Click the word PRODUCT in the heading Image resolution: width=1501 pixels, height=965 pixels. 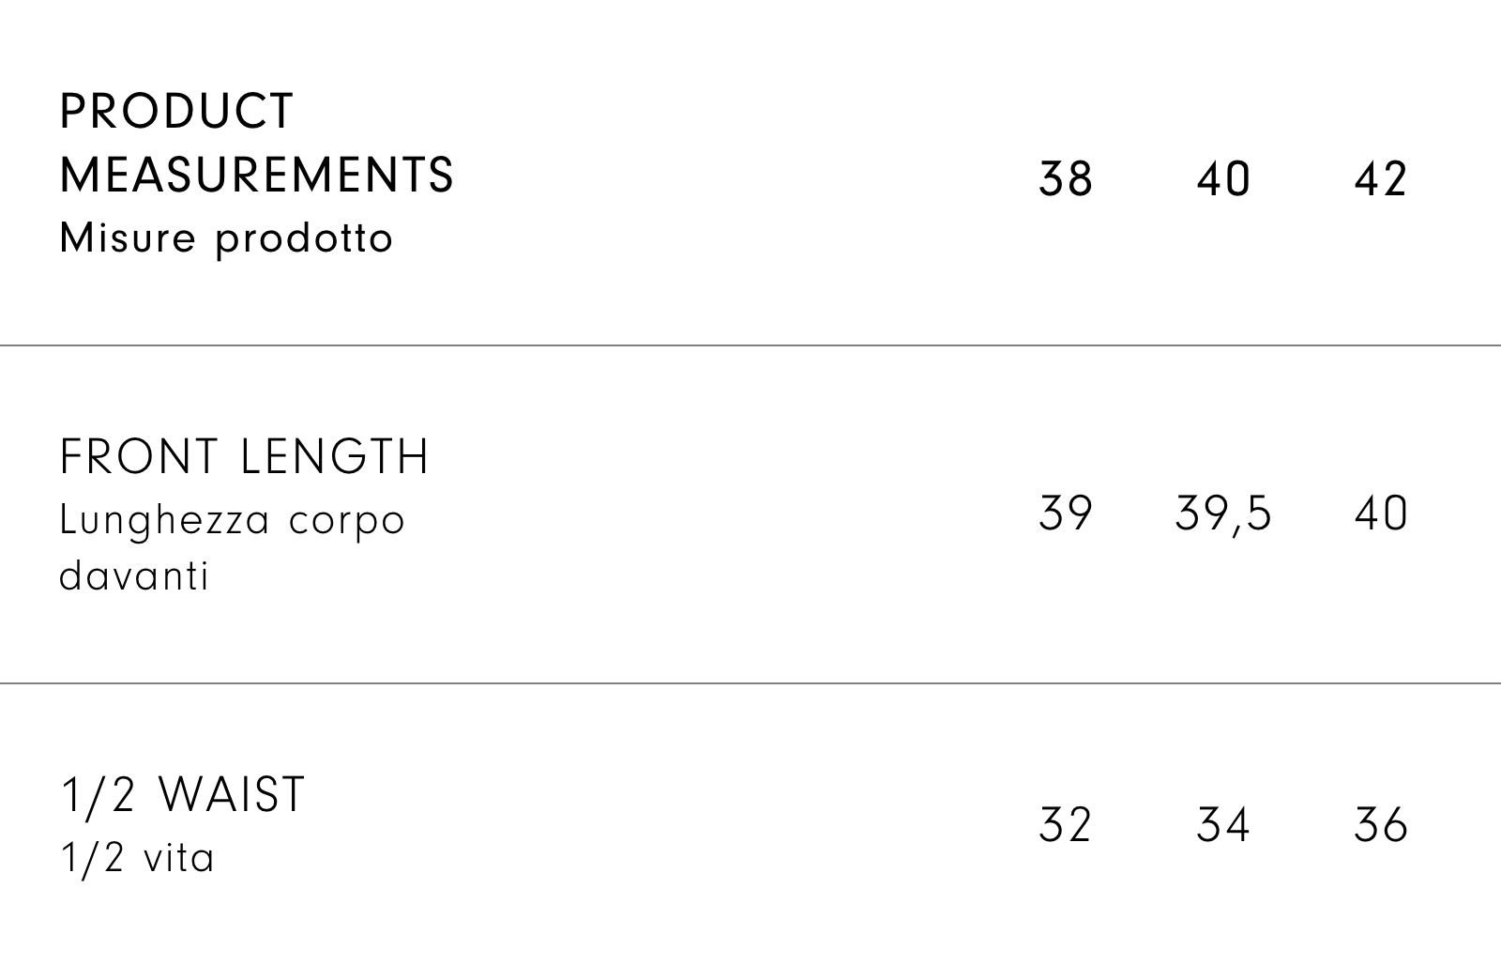(x=177, y=112)
